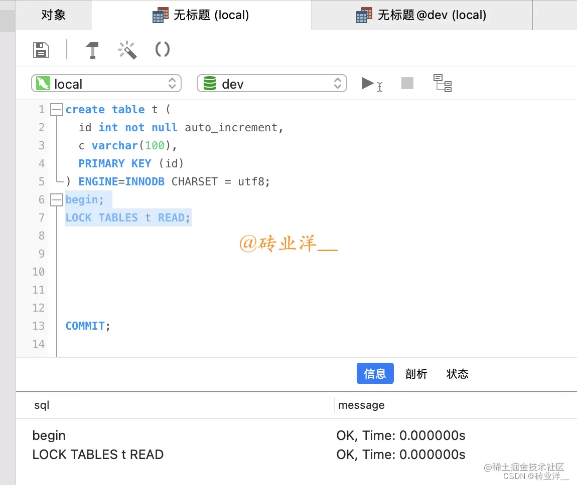The image size is (577, 485).
Task: Select the 信息 result tab
Action: pos(375,373)
